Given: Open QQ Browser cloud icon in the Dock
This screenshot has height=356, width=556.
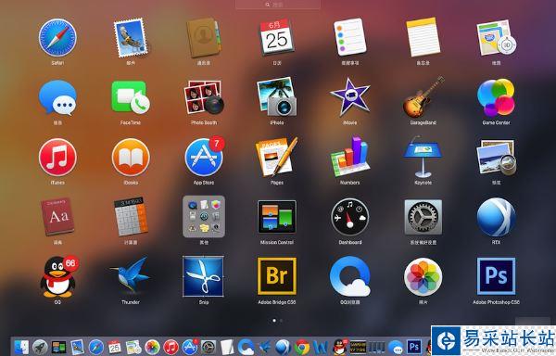Looking at the screenshot, I should click(x=246, y=347).
